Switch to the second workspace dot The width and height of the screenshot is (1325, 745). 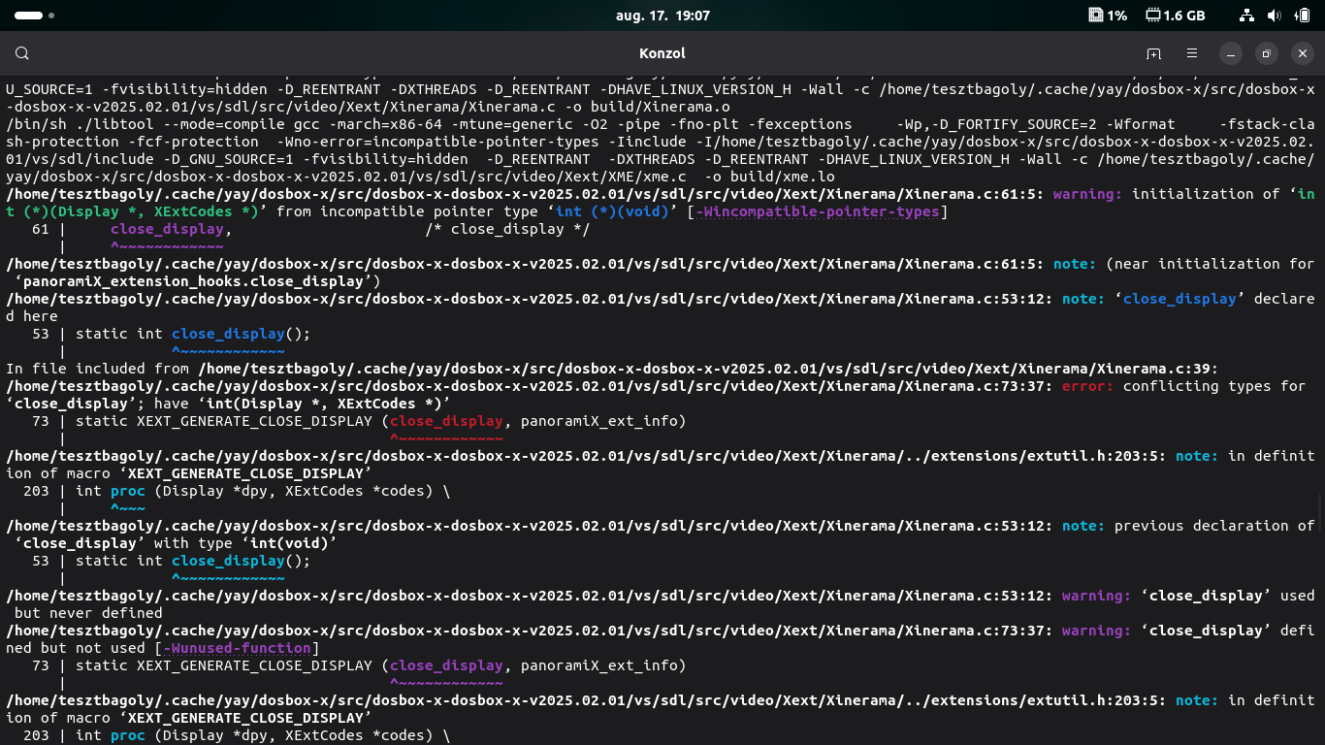[51, 16]
